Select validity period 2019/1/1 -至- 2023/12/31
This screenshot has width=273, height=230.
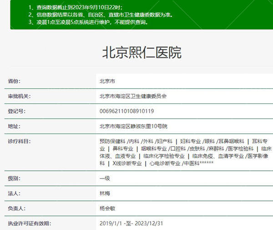tap(131, 223)
